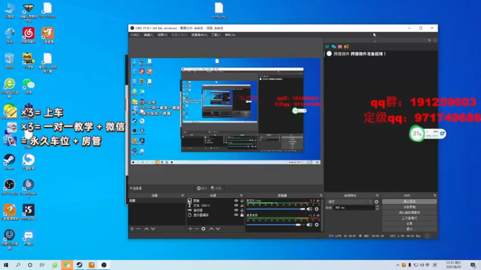Click studio mode button in controls

(409, 218)
